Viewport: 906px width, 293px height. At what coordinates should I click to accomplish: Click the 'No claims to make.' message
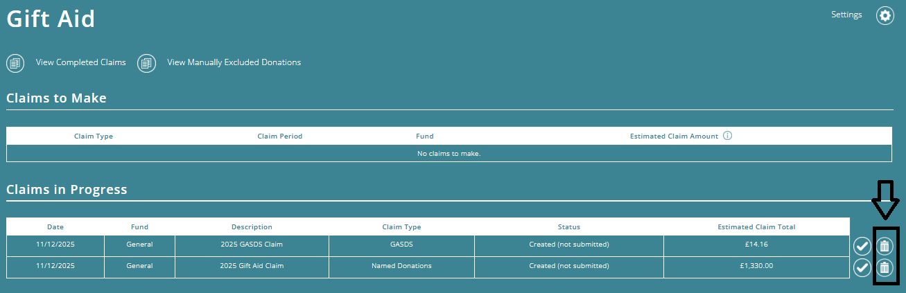[x=448, y=154]
